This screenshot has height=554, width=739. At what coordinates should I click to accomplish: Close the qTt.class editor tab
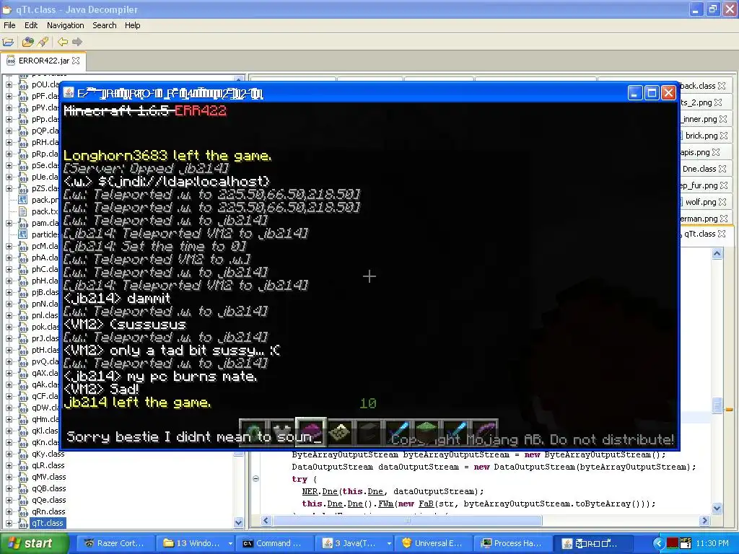(722, 234)
